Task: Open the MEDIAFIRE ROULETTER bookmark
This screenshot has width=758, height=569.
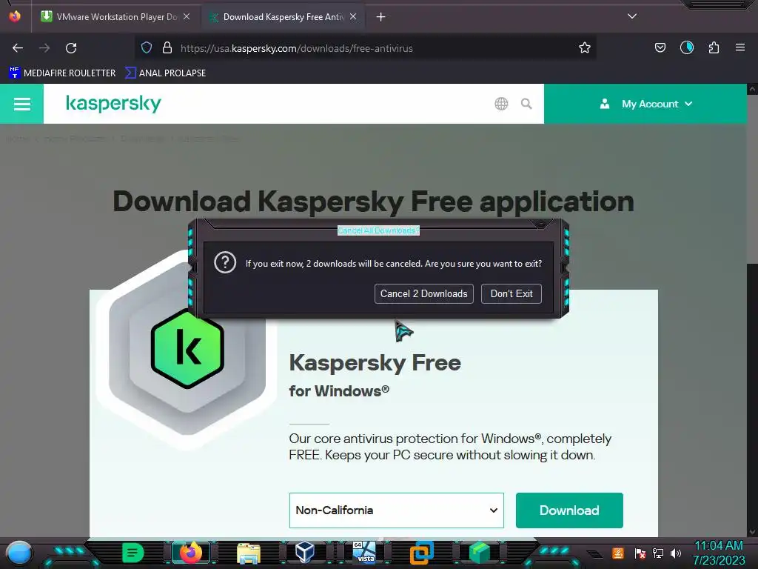Action: (x=63, y=73)
